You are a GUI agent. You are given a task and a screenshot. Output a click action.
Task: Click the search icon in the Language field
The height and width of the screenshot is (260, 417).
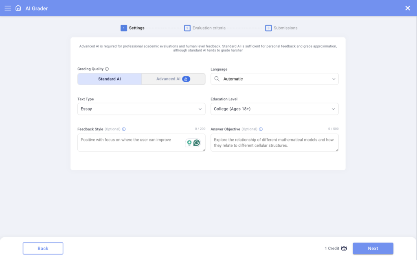217,79
